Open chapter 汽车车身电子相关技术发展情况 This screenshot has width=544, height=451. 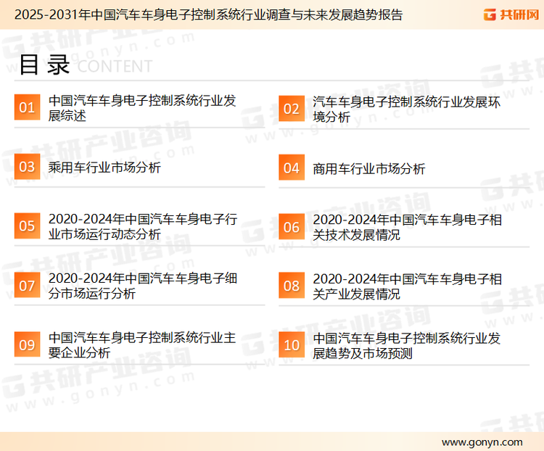tap(408, 227)
